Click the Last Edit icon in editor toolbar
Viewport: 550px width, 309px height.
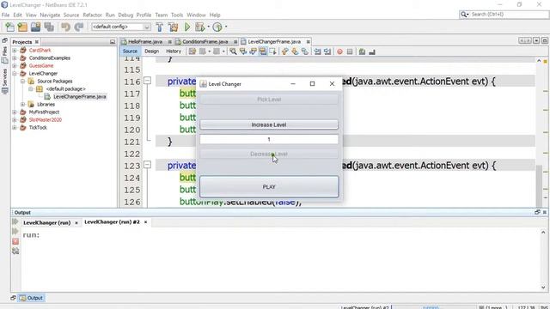(192, 51)
